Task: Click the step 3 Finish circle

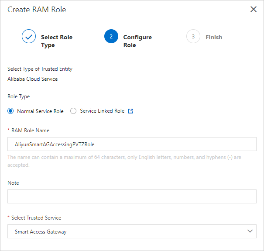Action: point(193,36)
